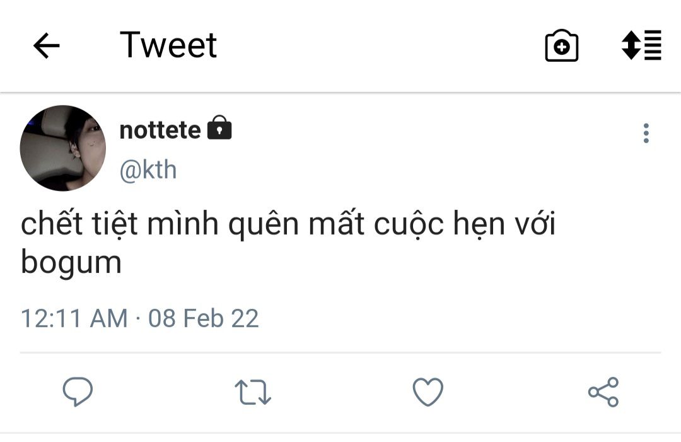Screen dimensions: 681x442
Task: Click the 08 Feb 22 date
Action: coord(203,318)
